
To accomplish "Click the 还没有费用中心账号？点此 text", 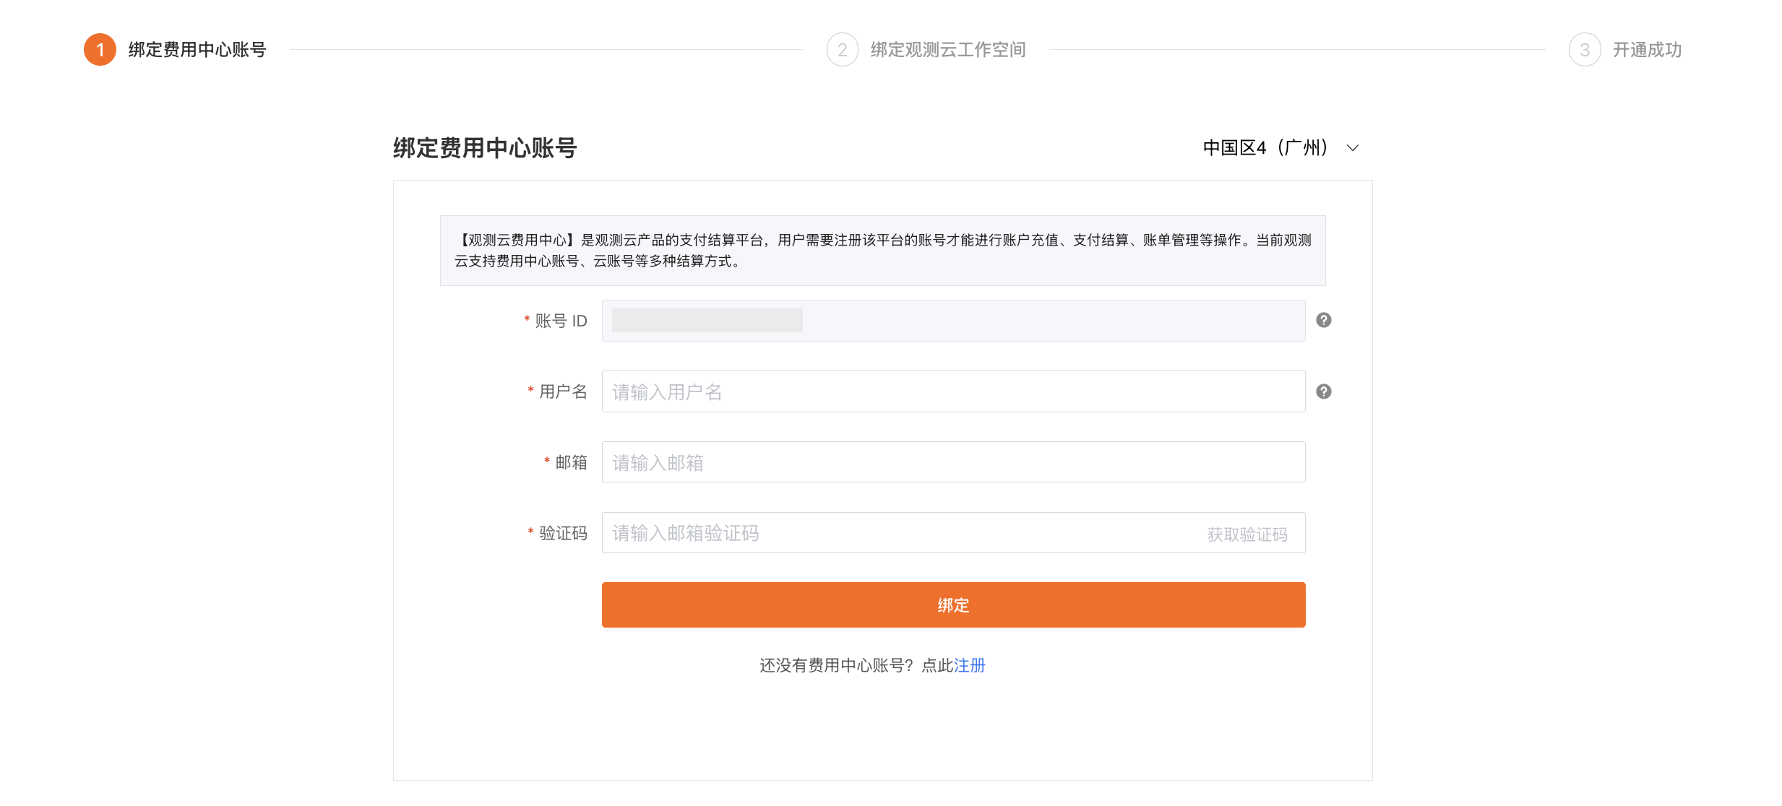I will point(856,665).
